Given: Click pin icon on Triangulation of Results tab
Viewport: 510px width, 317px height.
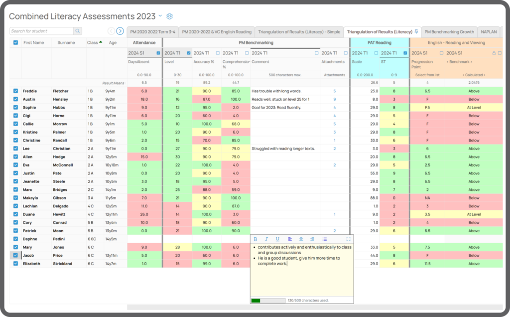Looking at the screenshot, I should click(416, 31).
